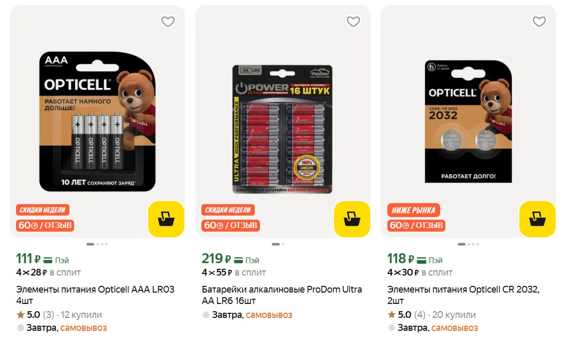Click 60 / отзыв badge on ProDom product

(230, 225)
